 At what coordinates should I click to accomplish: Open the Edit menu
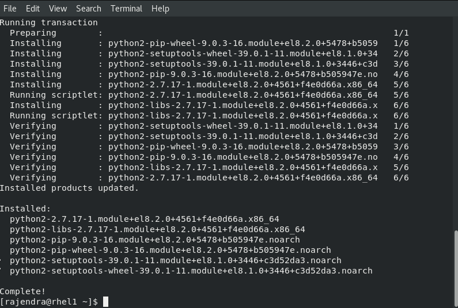(33, 8)
